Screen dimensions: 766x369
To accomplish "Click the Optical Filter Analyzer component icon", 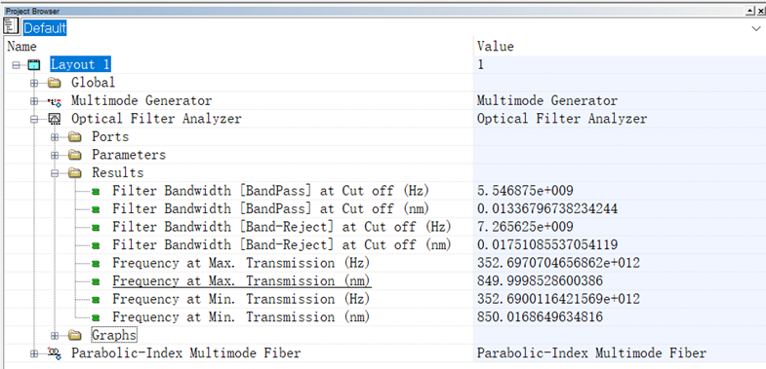I will pyautogui.click(x=55, y=119).
